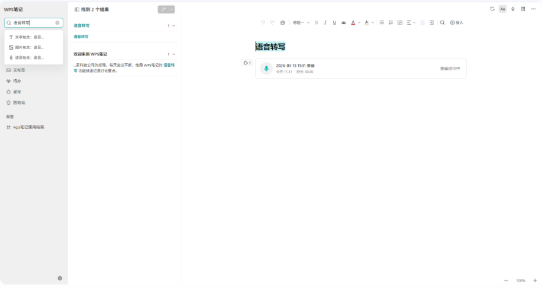Open result snippet about 家科技公司的经理

point(124,67)
